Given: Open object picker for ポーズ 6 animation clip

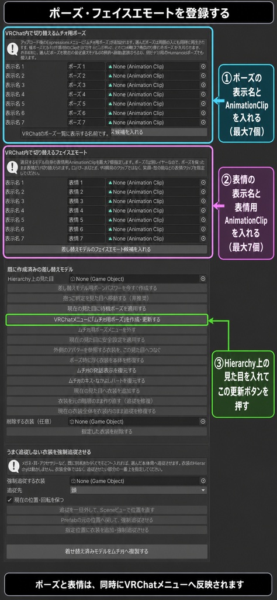Looking at the screenshot, I should point(203,113).
